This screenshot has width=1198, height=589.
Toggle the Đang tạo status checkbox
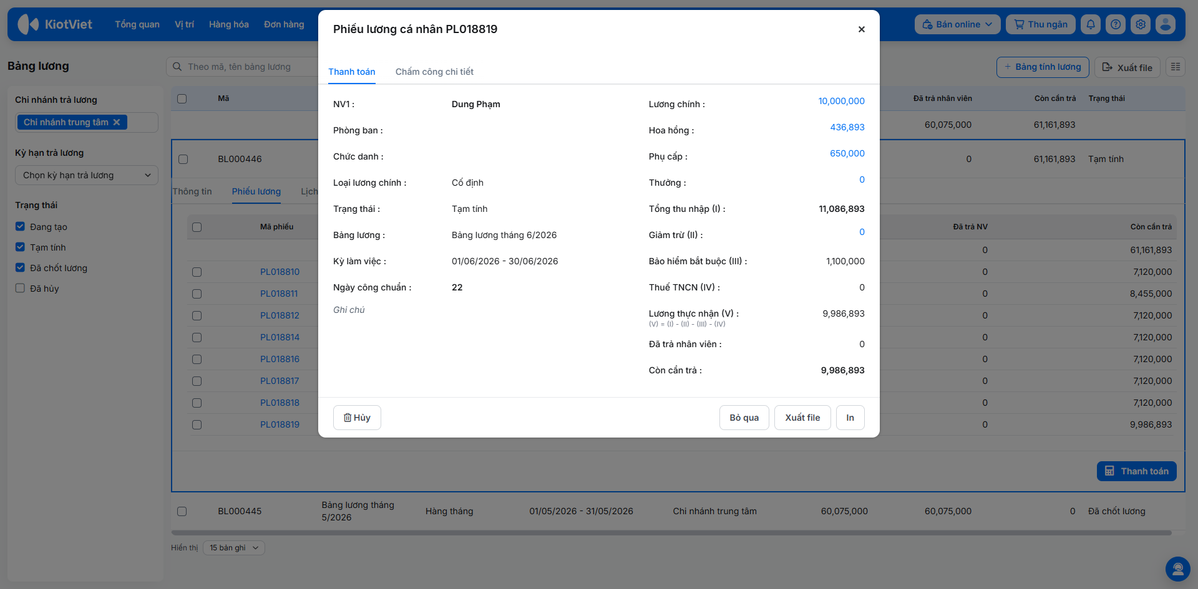click(20, 226)
